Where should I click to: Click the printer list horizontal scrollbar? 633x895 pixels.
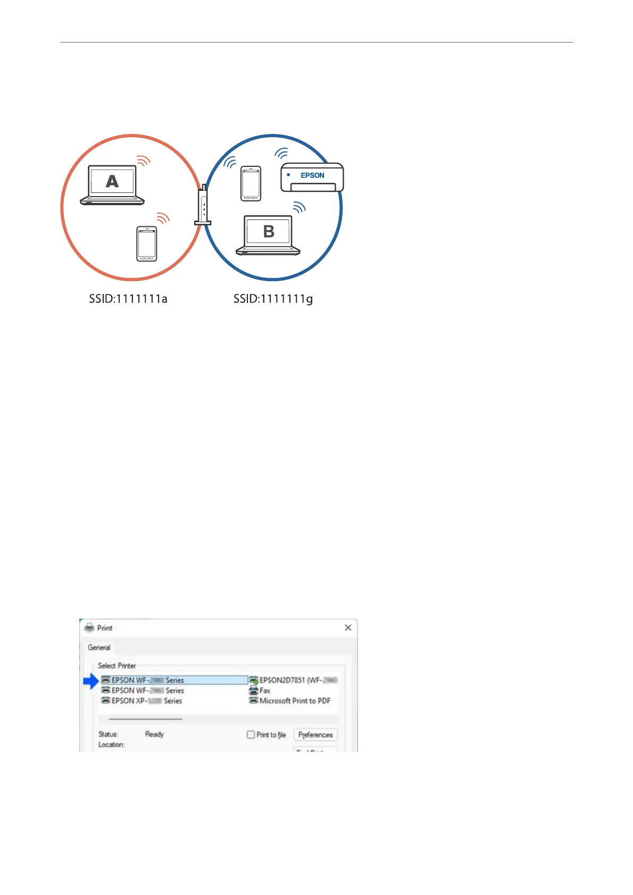(146, 719)
